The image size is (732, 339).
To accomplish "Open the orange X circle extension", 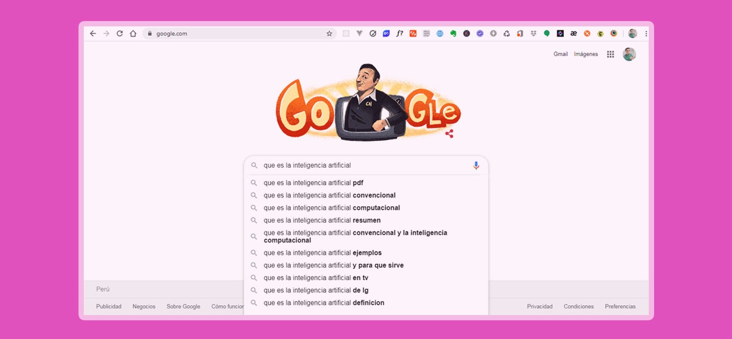I will tap(587, 33).
